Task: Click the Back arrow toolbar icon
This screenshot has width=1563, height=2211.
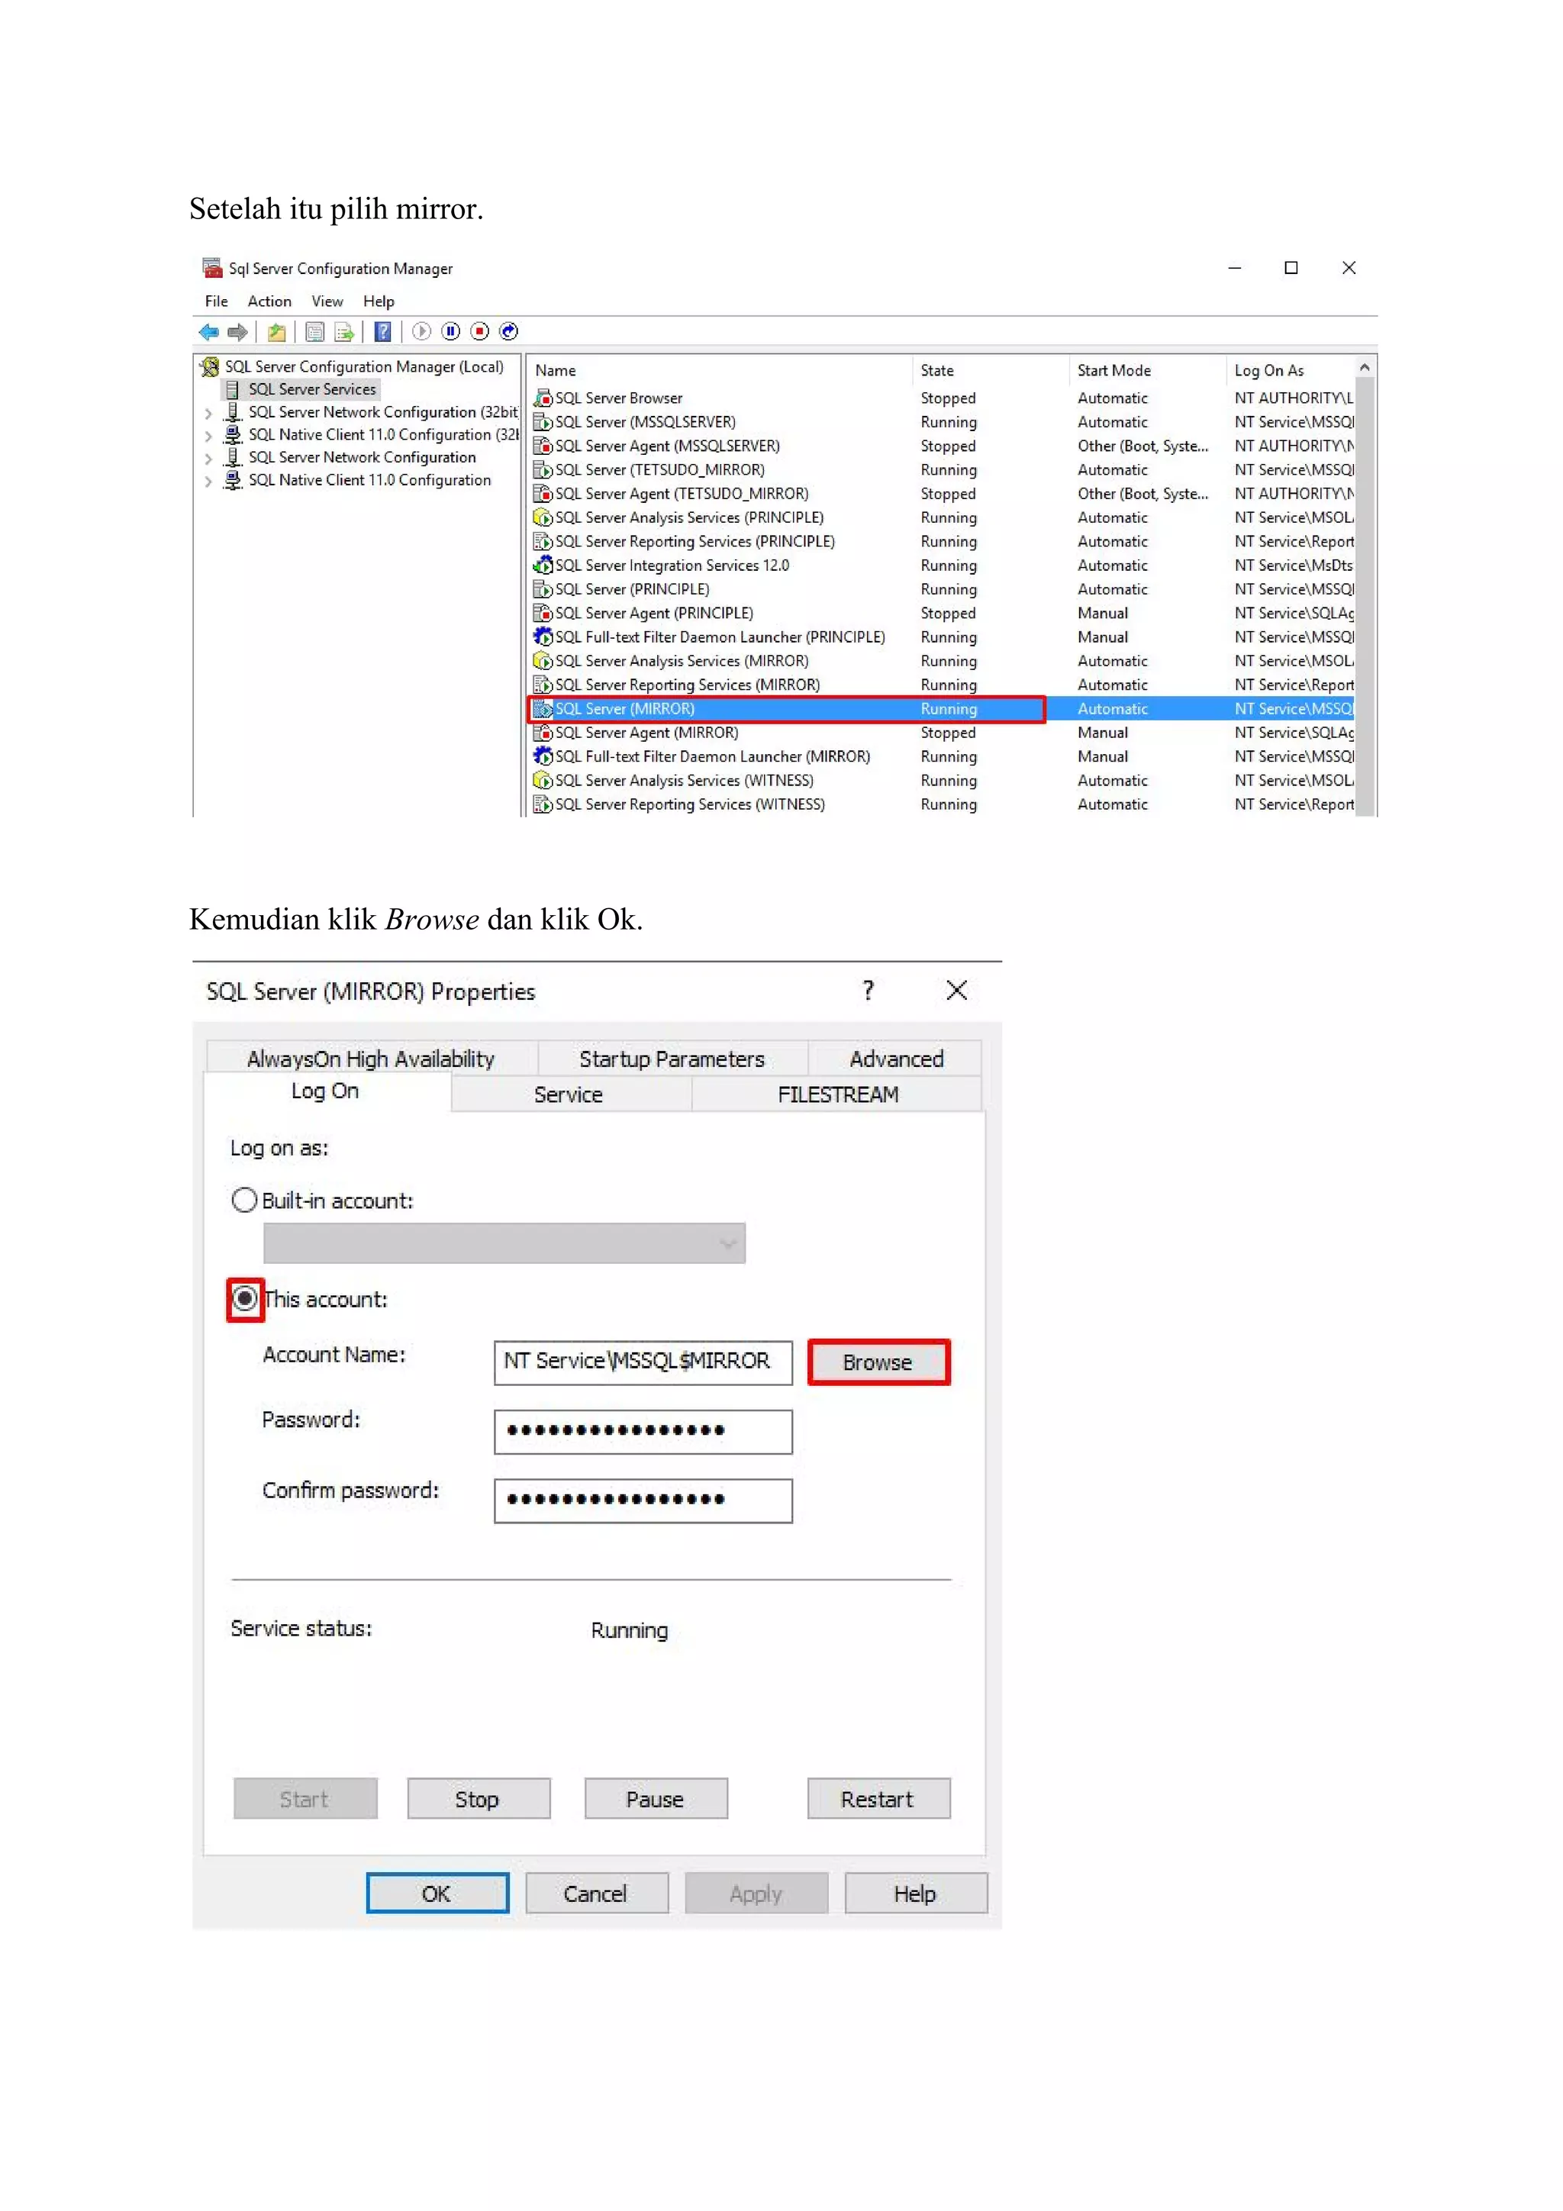Action: [x=209, y=332]
